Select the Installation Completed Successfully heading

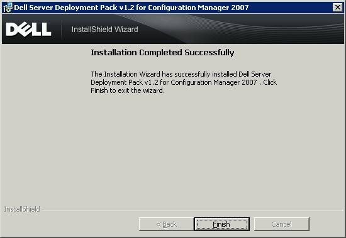tap(162, 53)
